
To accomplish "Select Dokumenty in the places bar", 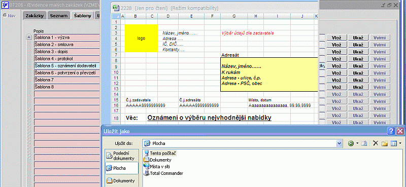I will tap(121, 181).
